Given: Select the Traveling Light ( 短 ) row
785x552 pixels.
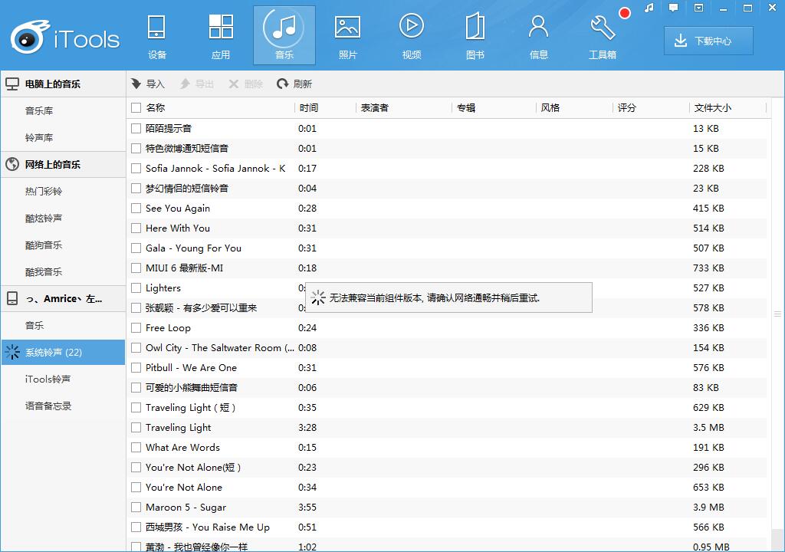Looking at the screenshot, I should coord(447,408).
